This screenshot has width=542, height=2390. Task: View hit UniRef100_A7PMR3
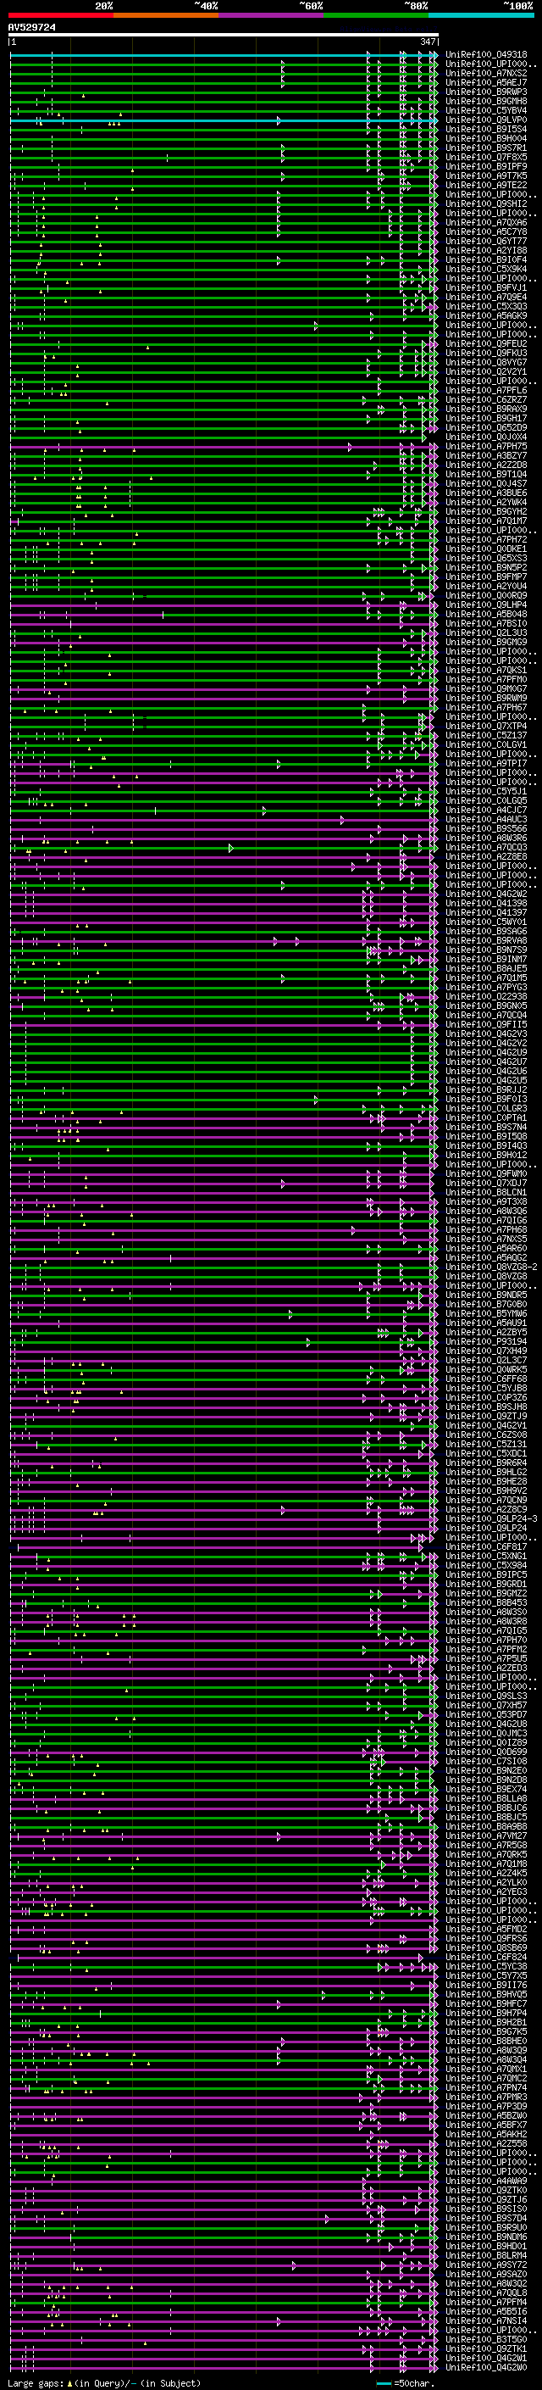click(486, 2097)
